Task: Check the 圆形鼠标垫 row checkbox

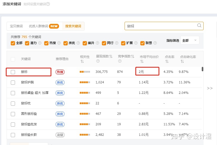Action: [x=13, y=114]
